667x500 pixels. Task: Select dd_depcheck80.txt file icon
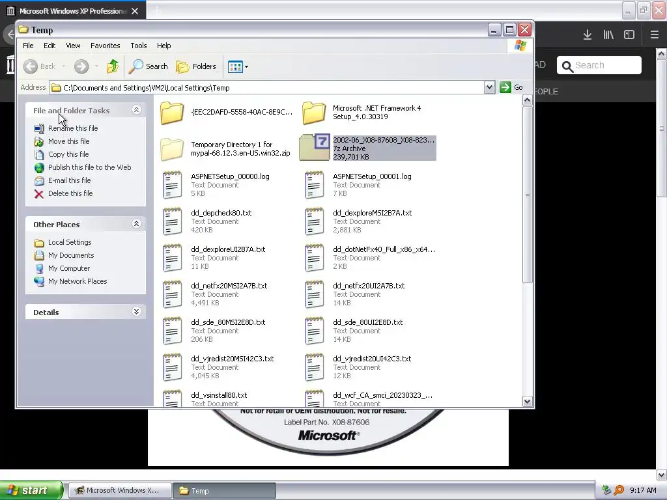[x=172, y=221]
